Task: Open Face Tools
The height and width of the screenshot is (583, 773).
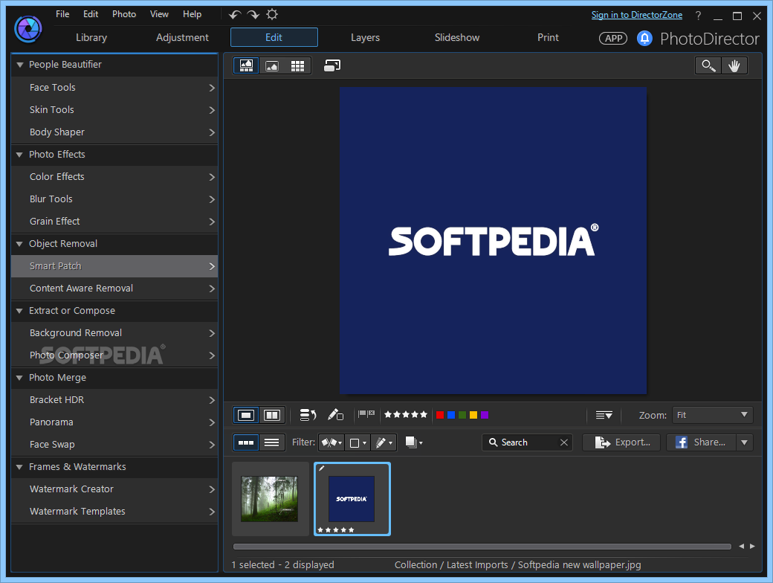Action: click(x=114, y=88)
